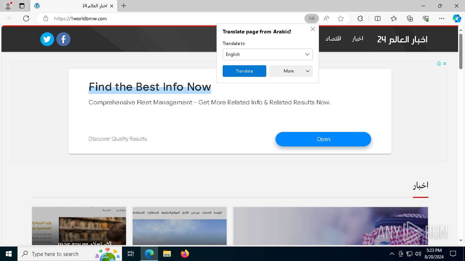Click ad info icon
Viewport: 465px width, 261px height.
[x=439, y=64]
